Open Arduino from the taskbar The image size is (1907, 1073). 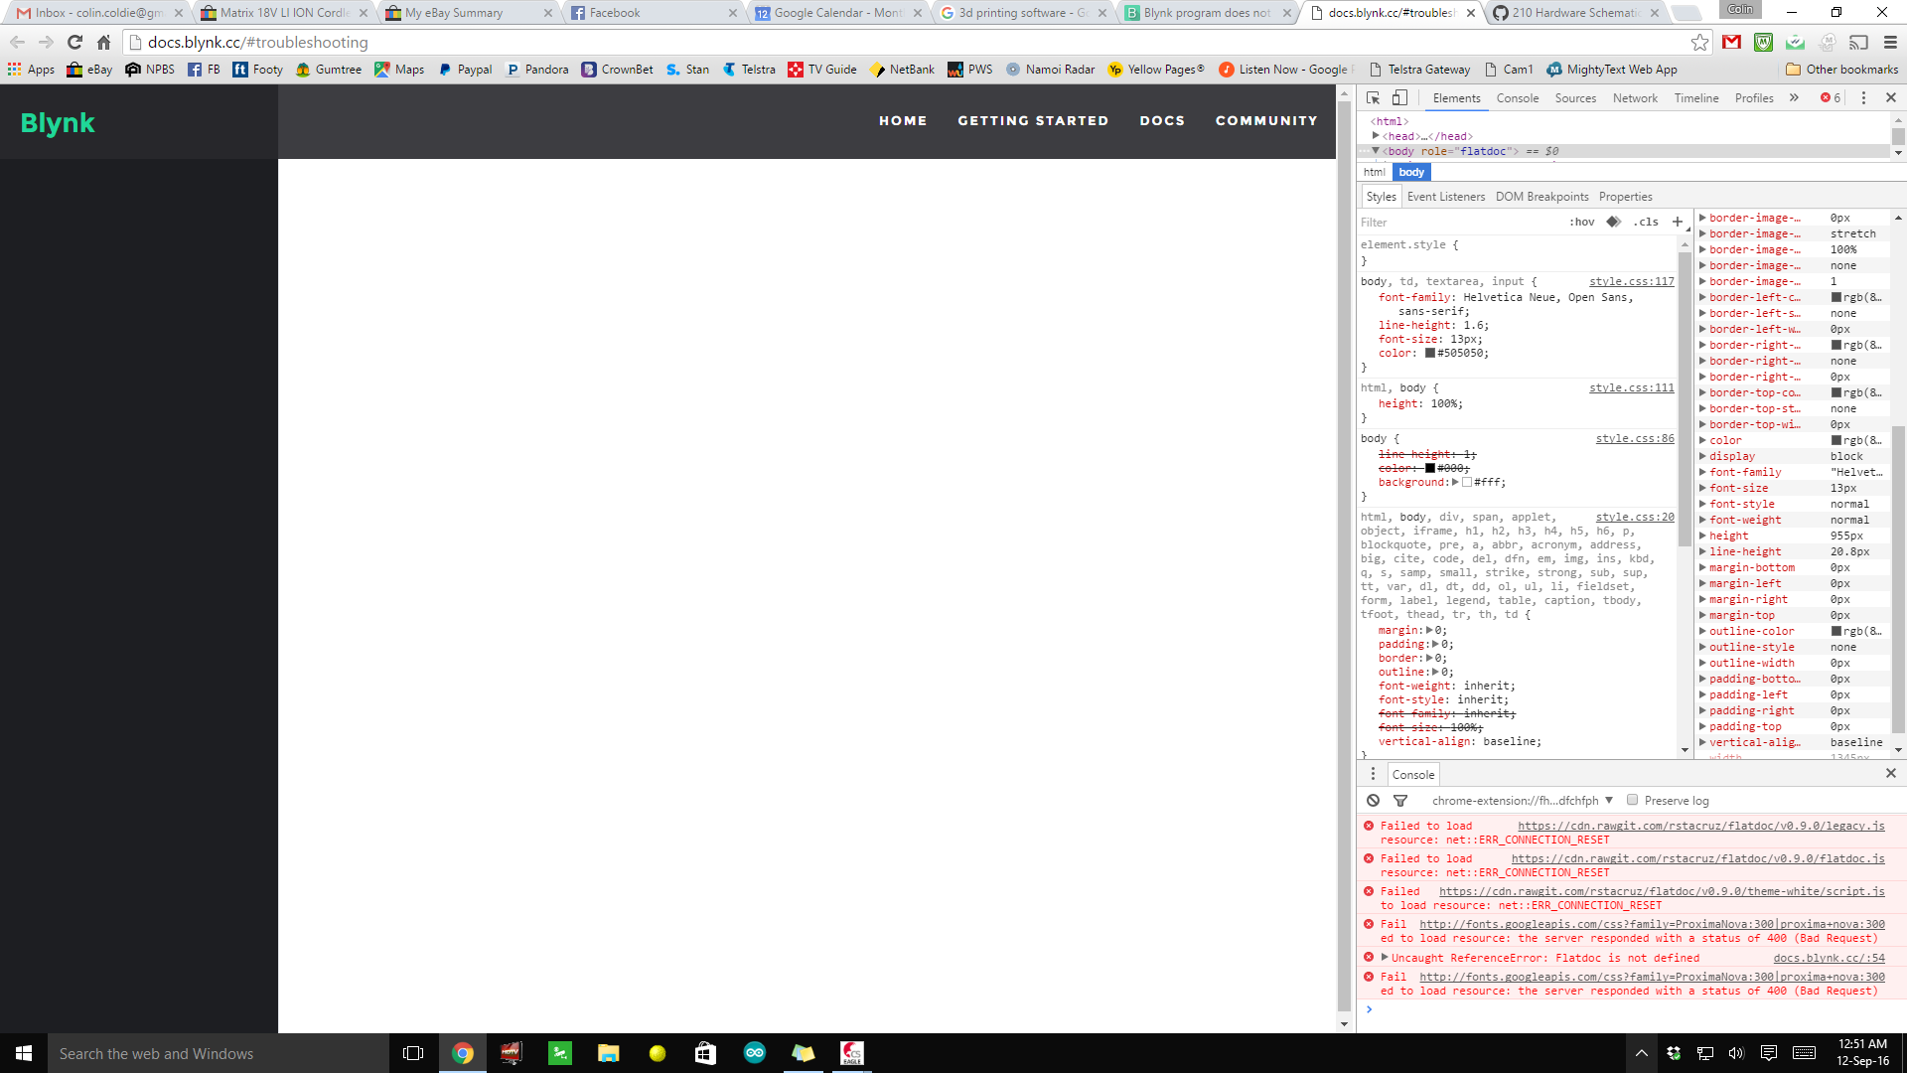click(755, 1053)
